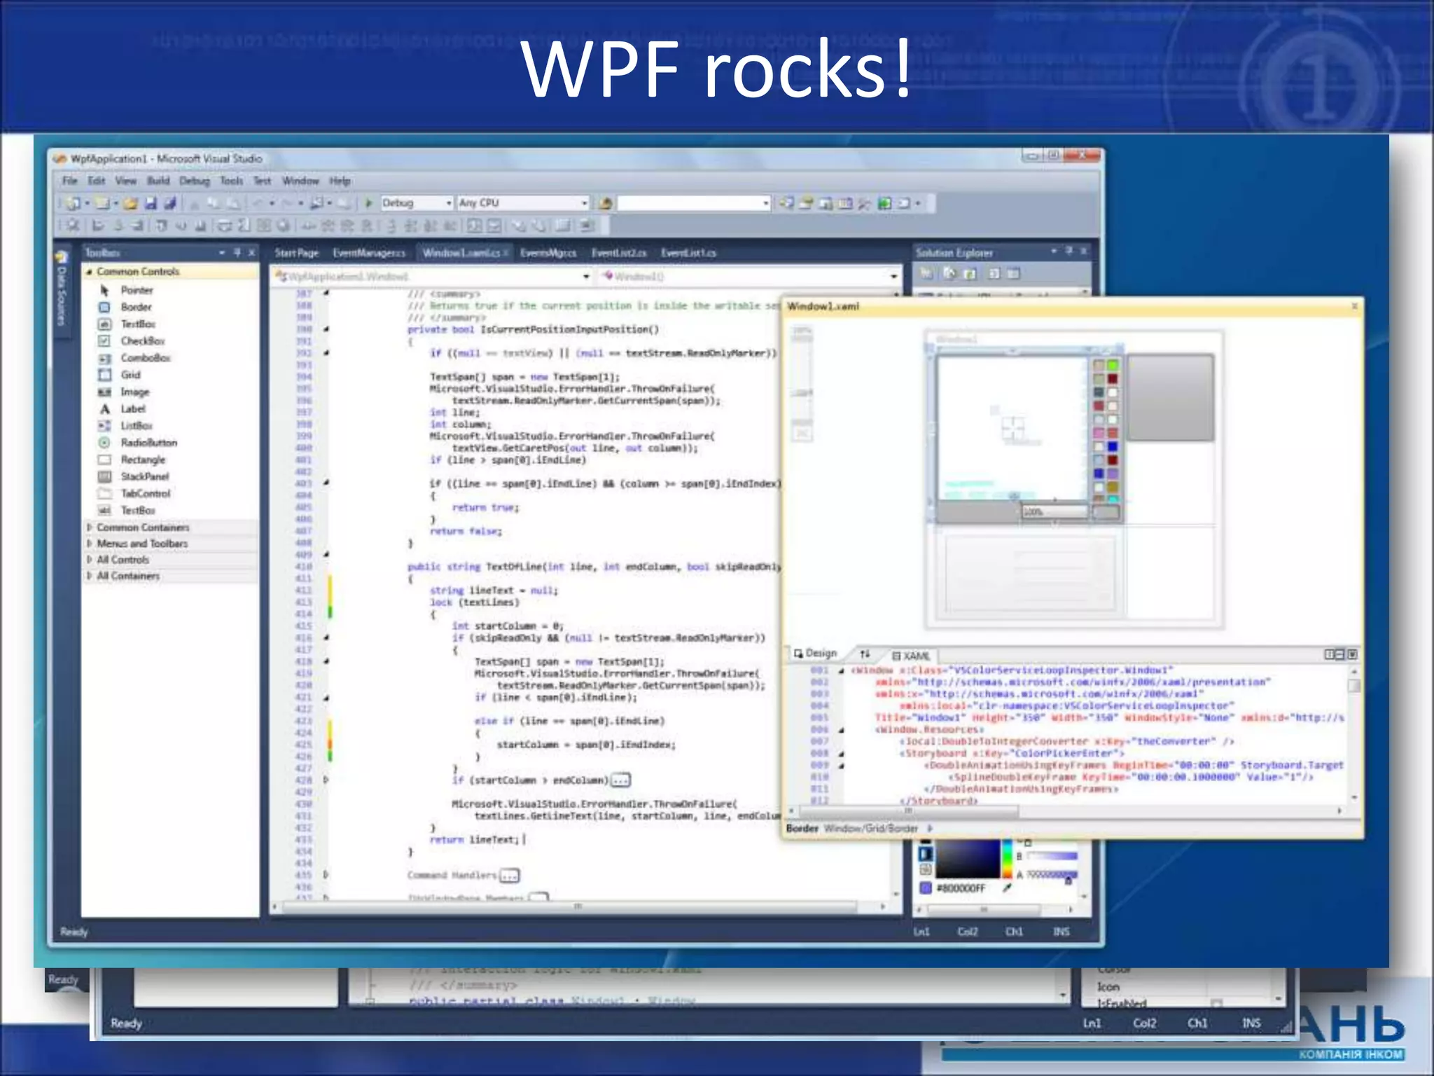Click the second TextBox entry at the bottom of the Toolbox

click(127, 511)
